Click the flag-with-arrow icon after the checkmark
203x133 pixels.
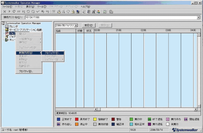click(43, 12)
